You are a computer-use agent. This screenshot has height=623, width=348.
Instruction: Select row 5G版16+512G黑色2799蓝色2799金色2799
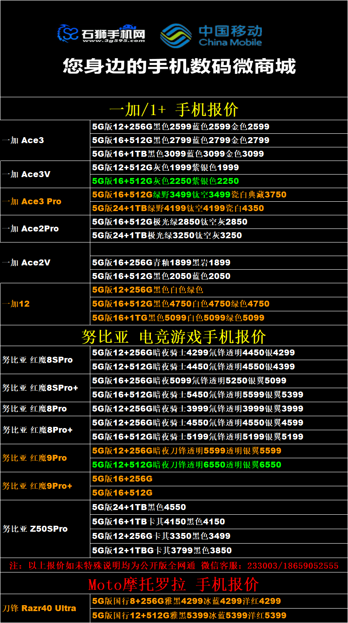[219, 140]
